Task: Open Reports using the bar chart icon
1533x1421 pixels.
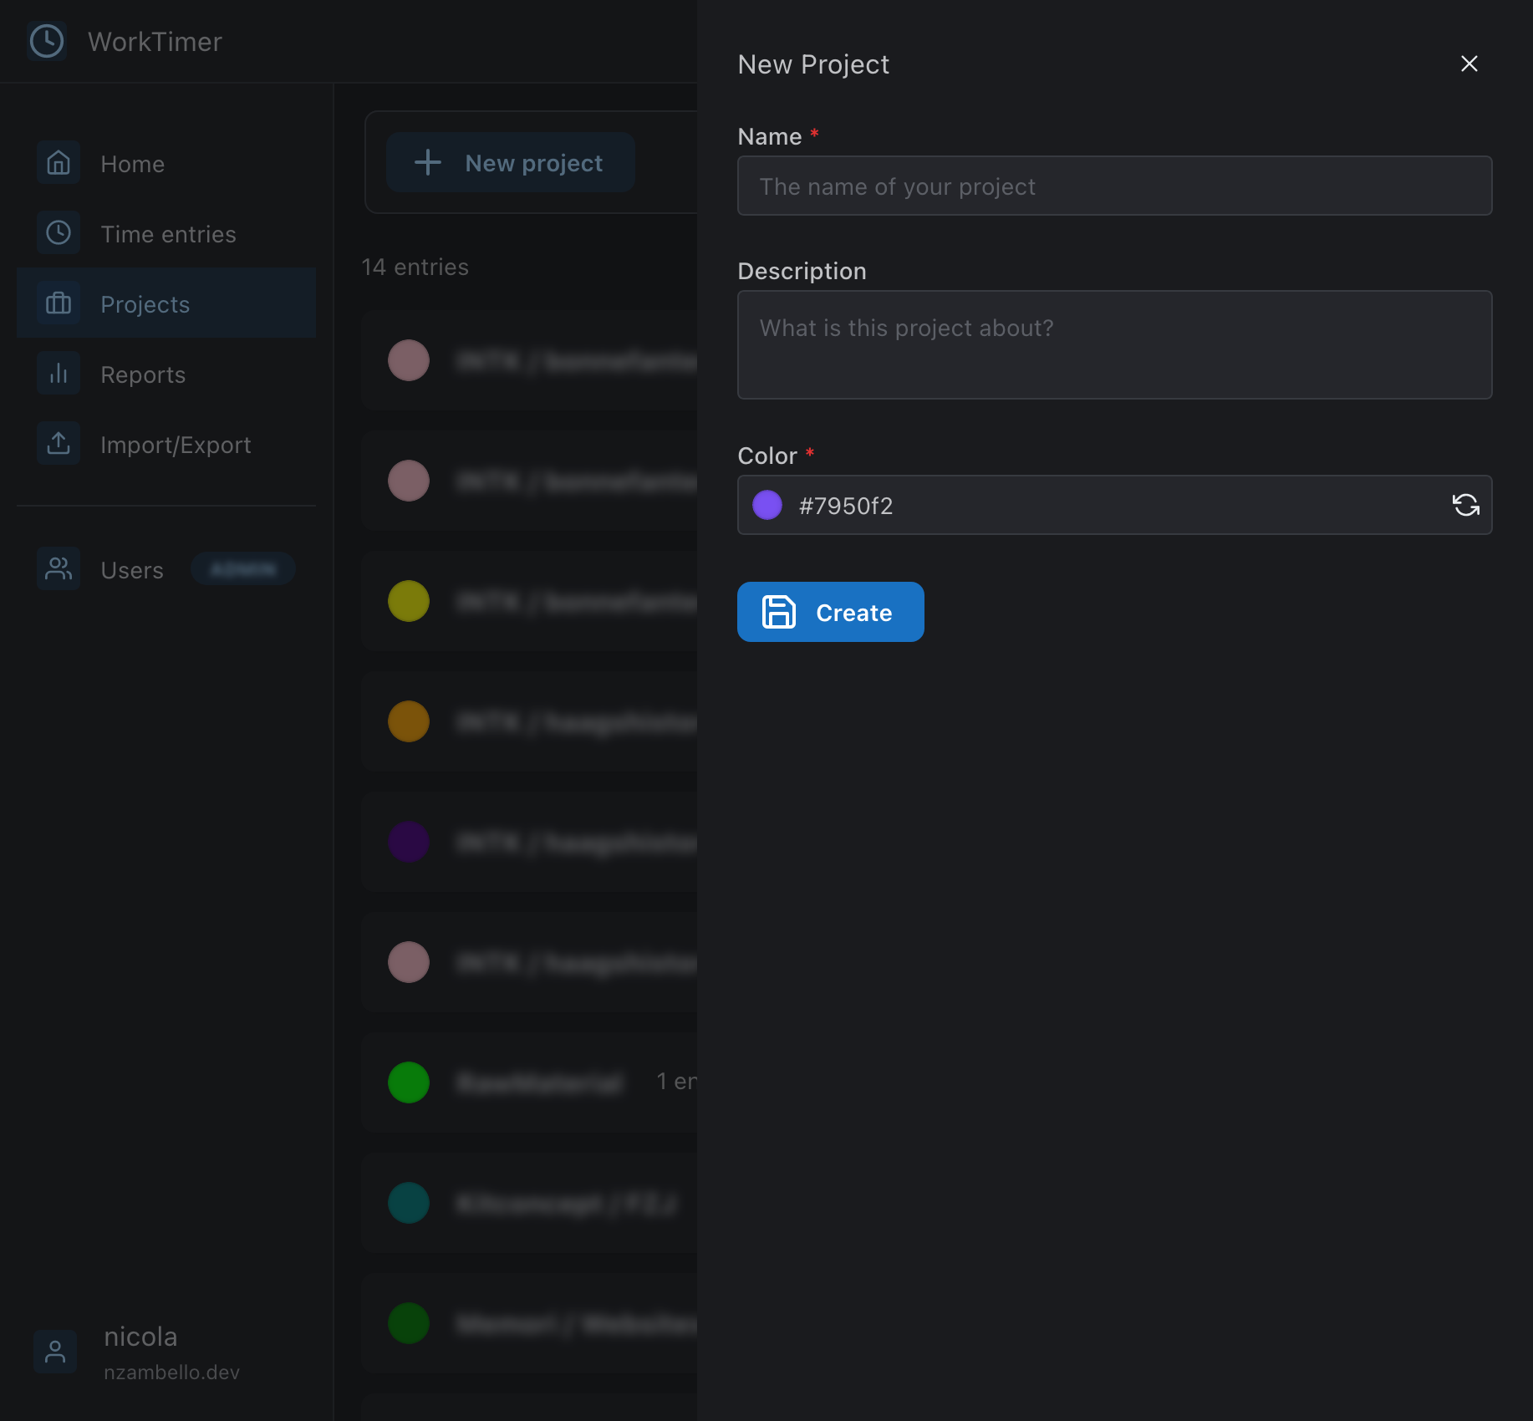Action: tap(58, 374)
